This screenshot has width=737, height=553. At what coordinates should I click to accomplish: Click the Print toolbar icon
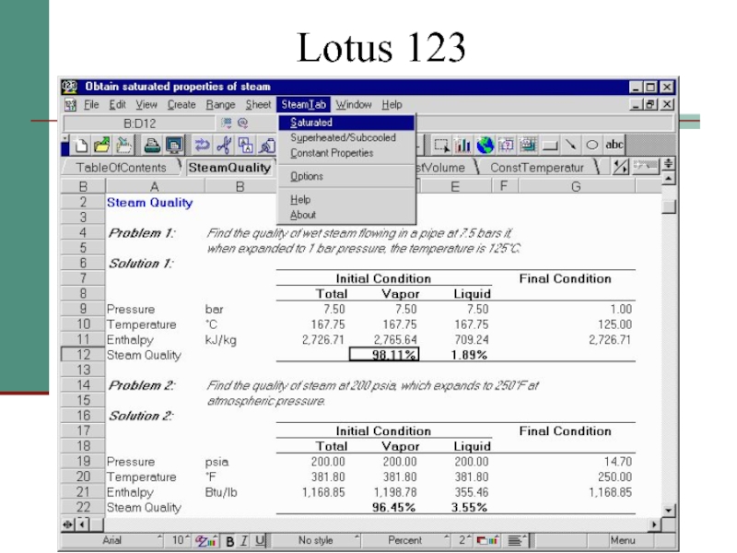coord(149,145)
